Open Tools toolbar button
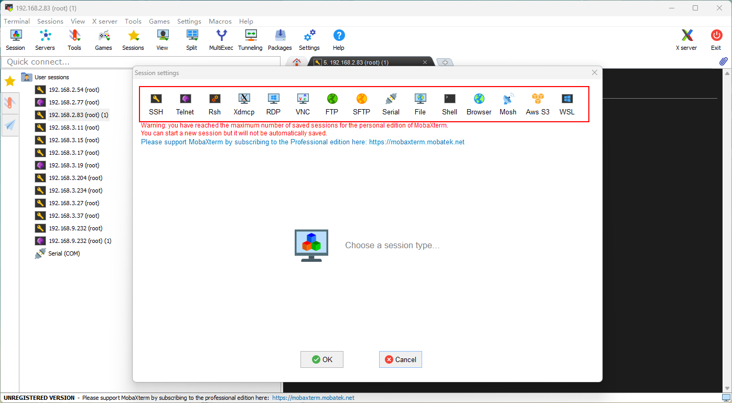This screenshot has height=403, width=732. tap(74, 40)
